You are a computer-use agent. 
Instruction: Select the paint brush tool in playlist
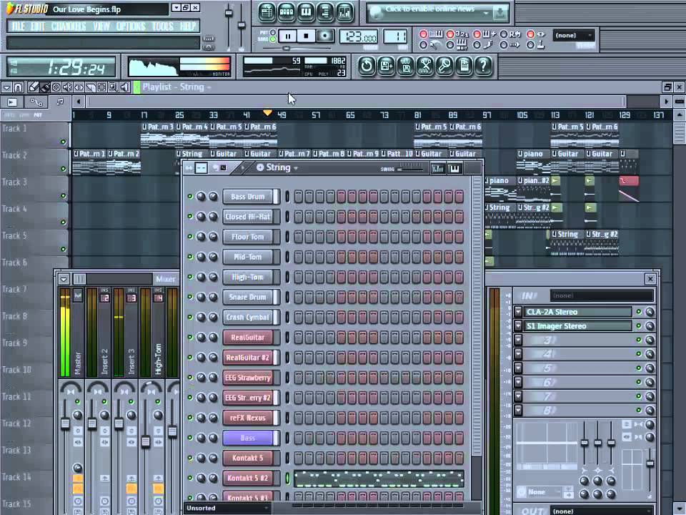[44, 87]
